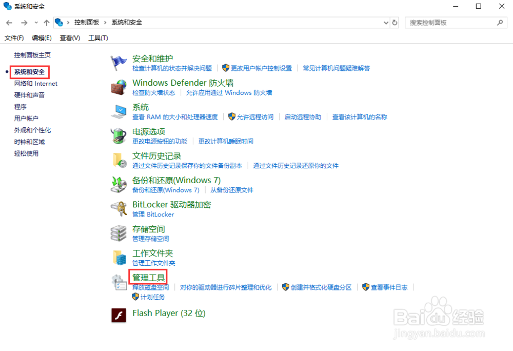The image size is (513, 351).
Task: Select 网络和 Internet in the sidebar
Action: click(x=36, y=84)
